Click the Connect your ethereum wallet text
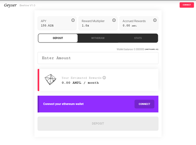Screen dimensions: 196x145 (x=63, y=104)
